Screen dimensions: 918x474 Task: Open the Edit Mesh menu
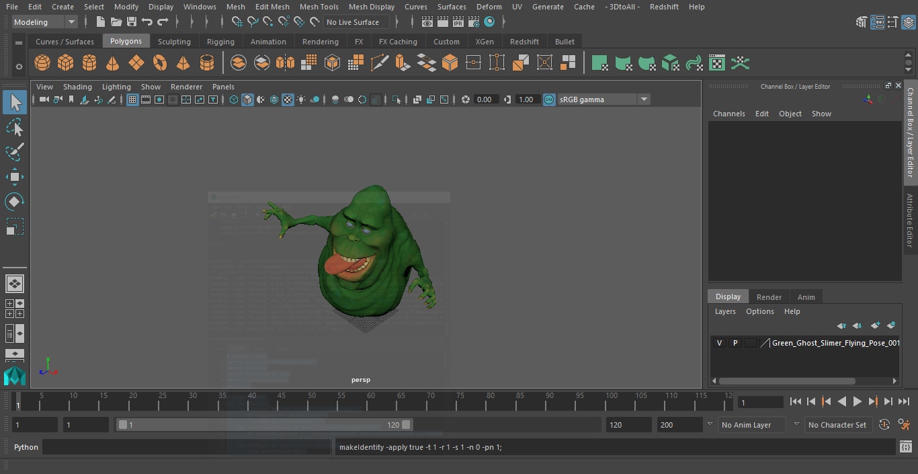coord(272,7)
